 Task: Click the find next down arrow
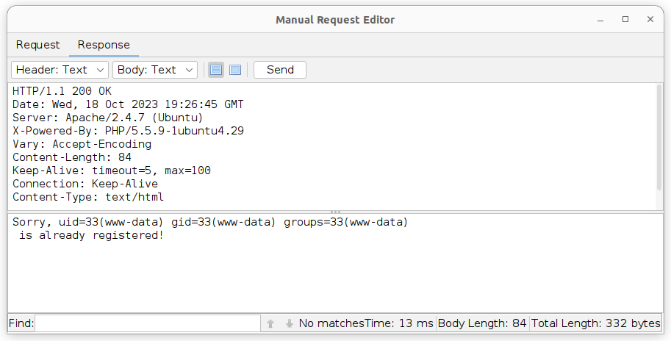(289, 323)
